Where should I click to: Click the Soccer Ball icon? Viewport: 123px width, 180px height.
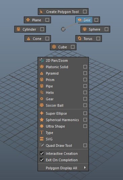tap(42, 105)
